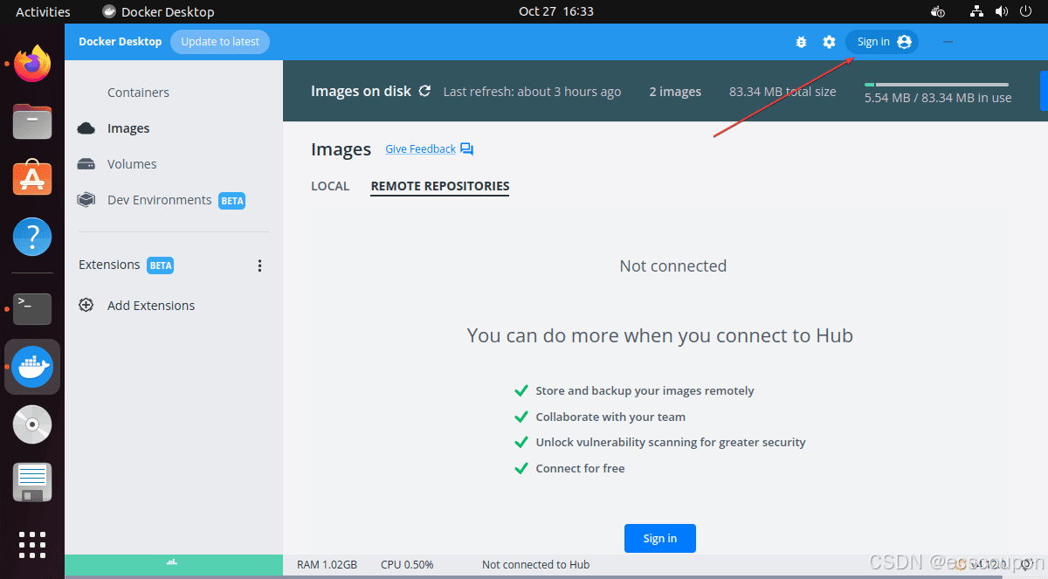1048x579 pixels.
Task: Go to Containers in the sidebar
Action: [138, 93]
